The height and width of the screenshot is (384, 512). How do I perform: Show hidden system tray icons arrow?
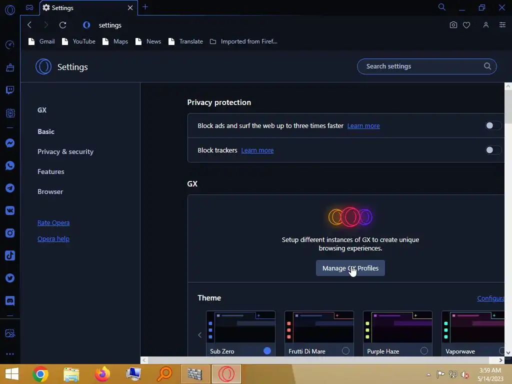point(428,374)
